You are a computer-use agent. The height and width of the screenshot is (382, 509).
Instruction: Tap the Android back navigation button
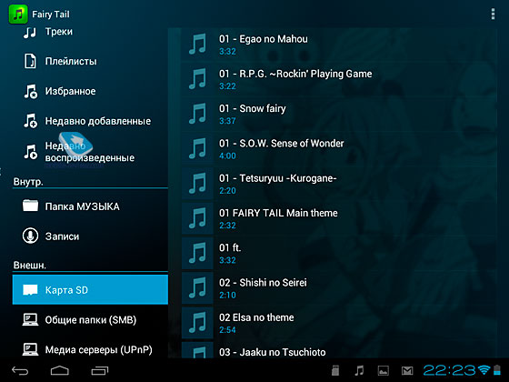[20, 371]
